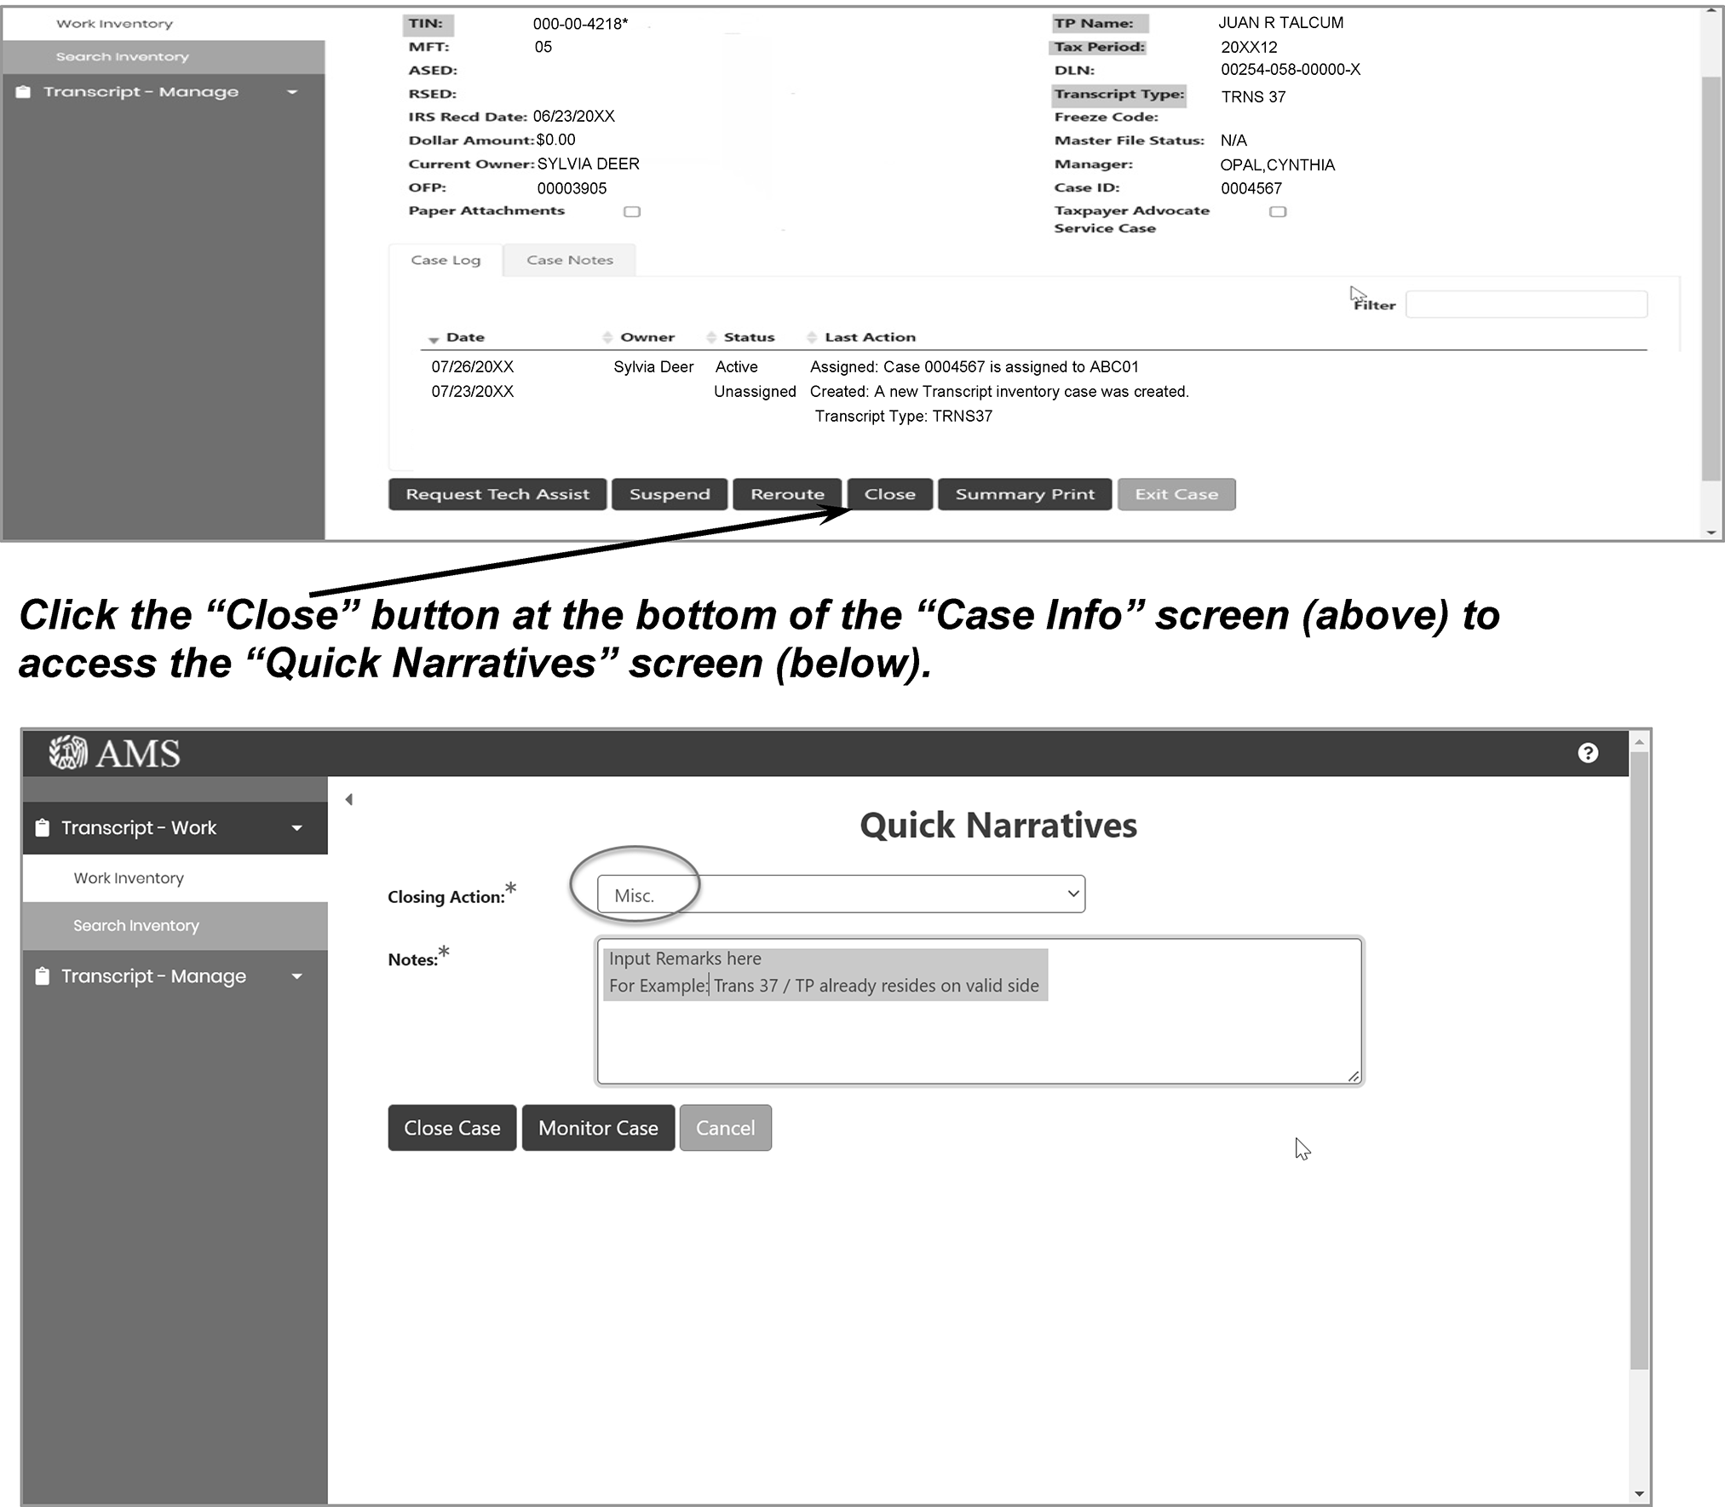The height and width of the screenshot is (1507, 1725).
Task: Click the Request Tech Assist button
Action: [x=497, y=494]
